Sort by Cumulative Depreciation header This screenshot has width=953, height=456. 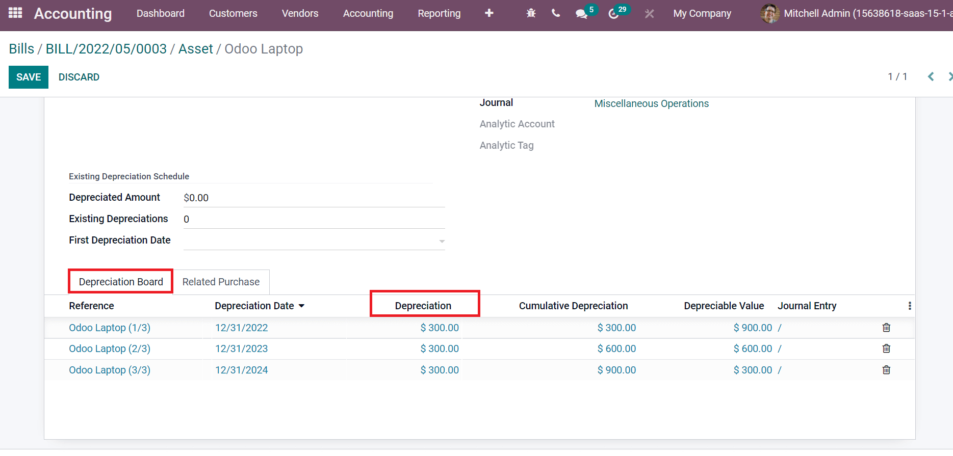tap(573, 306)
